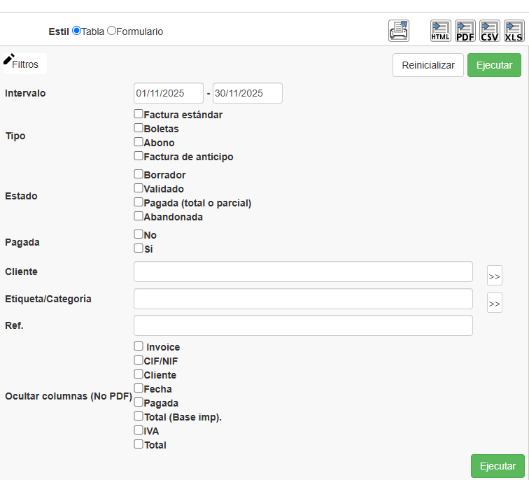The height and width of the screenshot is (480, 529).
Task: Hide the IVA column
Action: click(139, 430)
